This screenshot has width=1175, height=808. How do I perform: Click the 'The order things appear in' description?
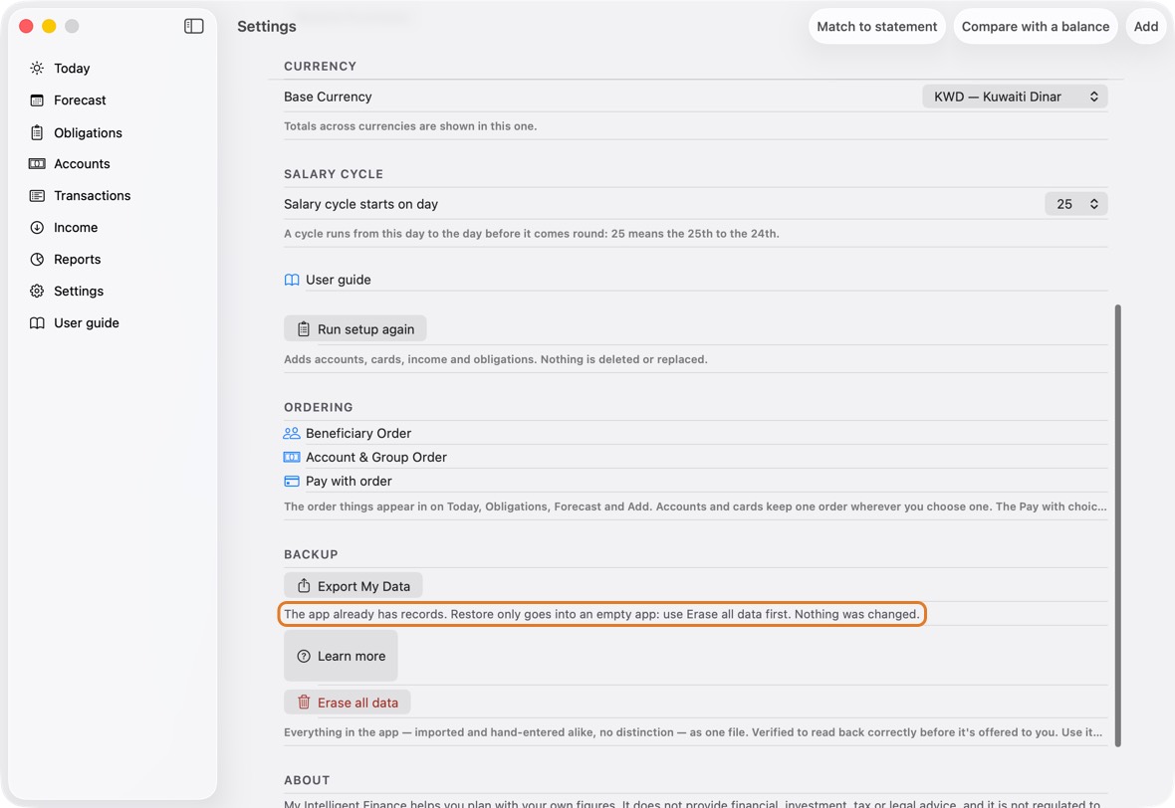[x=695, y=506]
